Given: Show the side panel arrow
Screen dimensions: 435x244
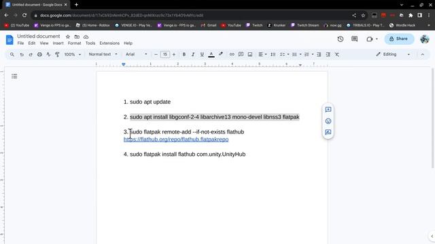Looking at the screenshot, I should tap(432, 237).
